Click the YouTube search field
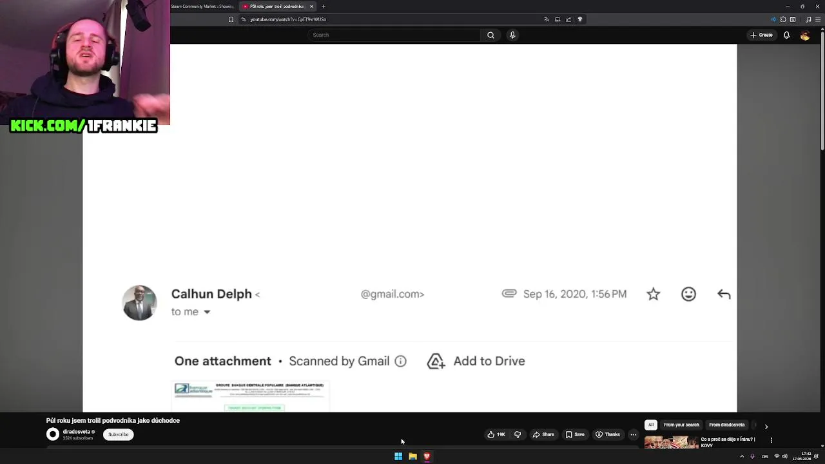 [x=393, y=35]
